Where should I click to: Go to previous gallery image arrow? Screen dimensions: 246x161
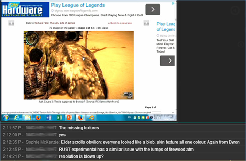[x=11, y=23]
